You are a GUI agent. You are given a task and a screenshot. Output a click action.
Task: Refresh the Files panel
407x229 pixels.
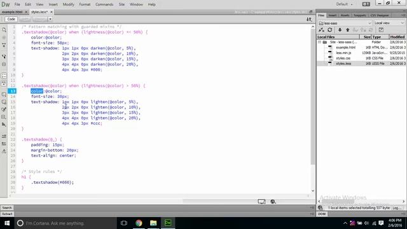[x=329, y=30]
